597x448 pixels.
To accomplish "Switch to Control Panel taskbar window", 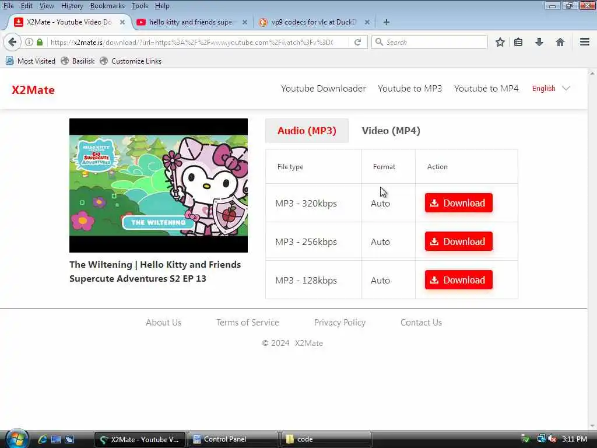I will [233, 439].
